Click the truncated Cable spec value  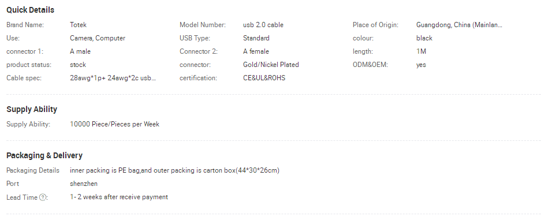(x=113, y=78)
